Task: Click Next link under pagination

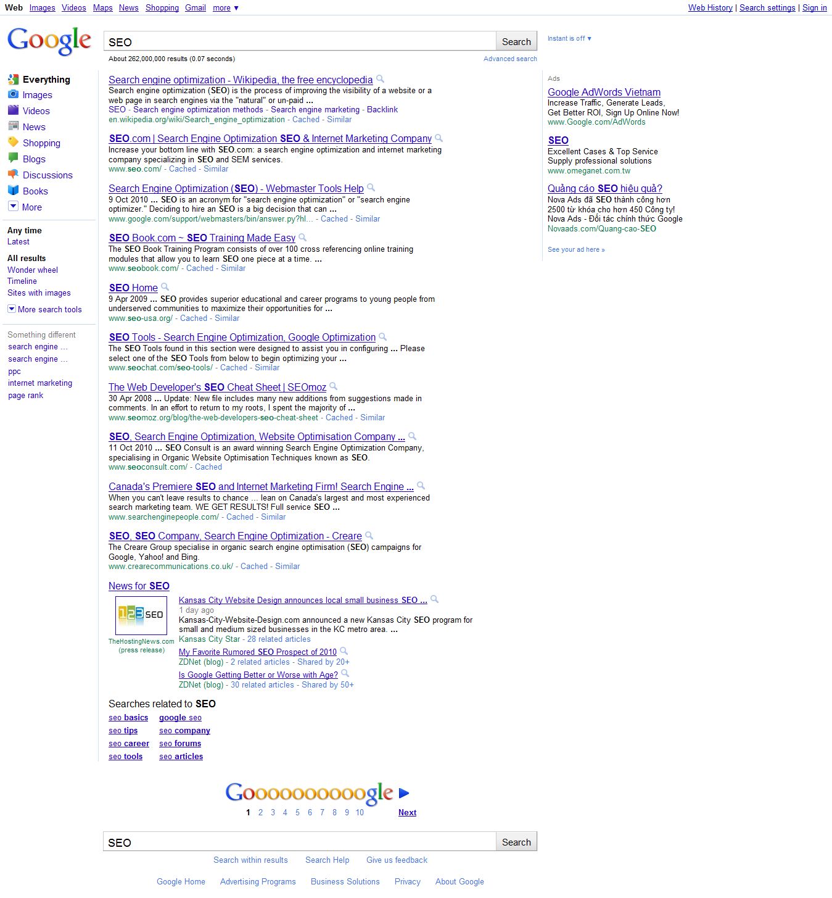Action: click(407, 812)
